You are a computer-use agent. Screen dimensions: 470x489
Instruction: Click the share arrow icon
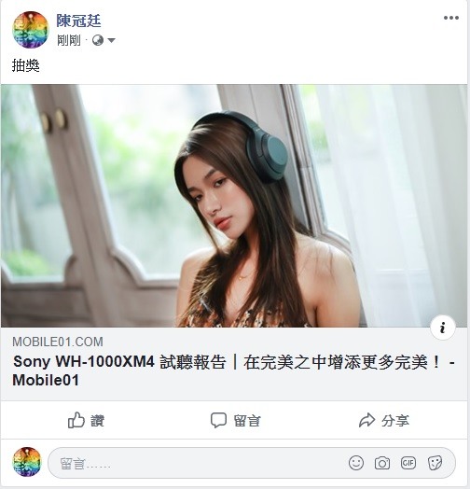point(366,420)
